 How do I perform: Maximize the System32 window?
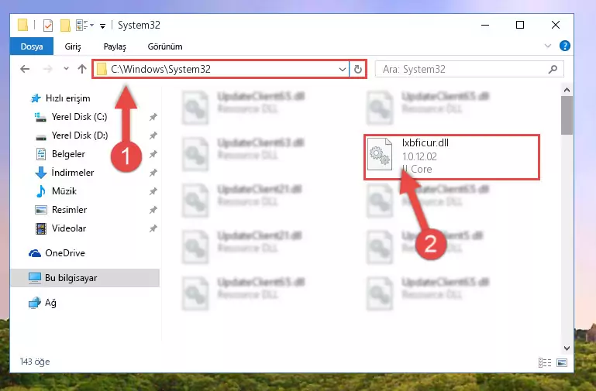tap(520, 25)
